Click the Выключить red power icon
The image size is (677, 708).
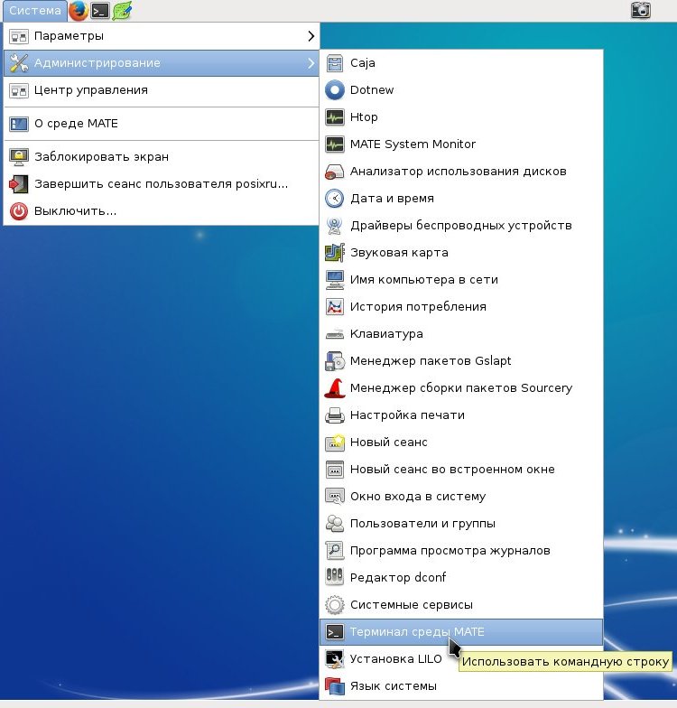pos(18,211)
